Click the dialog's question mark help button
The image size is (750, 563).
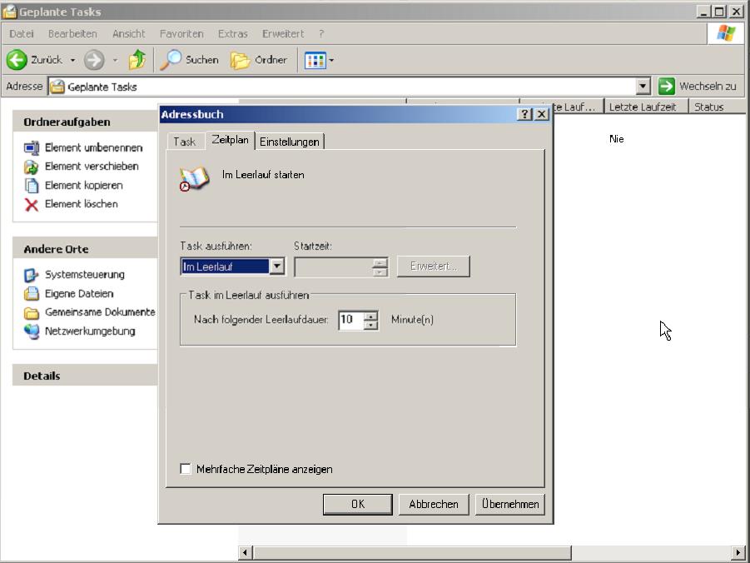524,115
